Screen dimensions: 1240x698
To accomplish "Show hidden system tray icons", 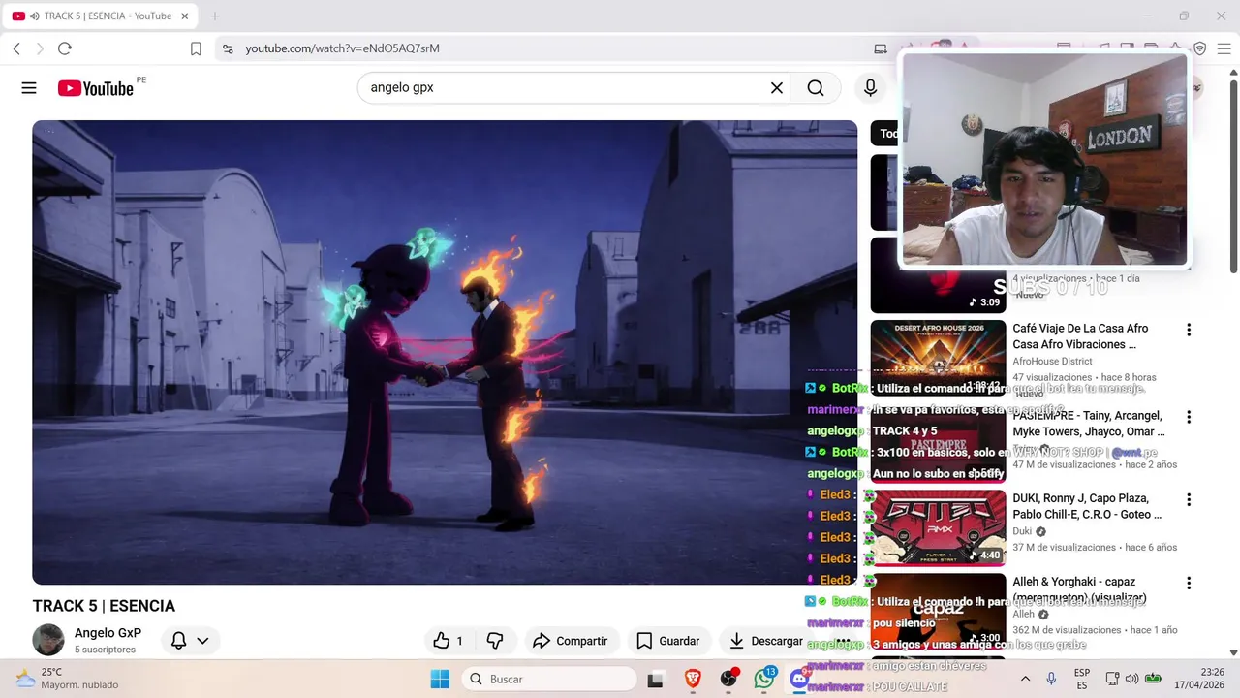I will click(1025, 679).
